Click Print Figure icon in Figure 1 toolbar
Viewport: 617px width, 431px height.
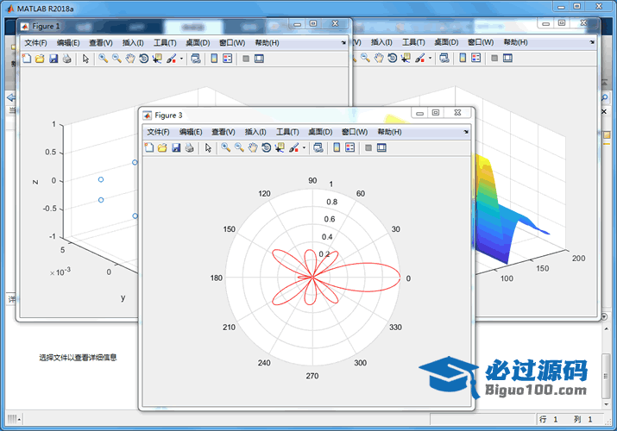[x=66, y=59]
